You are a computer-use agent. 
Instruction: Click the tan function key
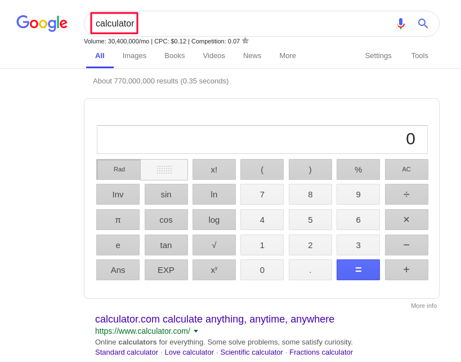point(166,245)
